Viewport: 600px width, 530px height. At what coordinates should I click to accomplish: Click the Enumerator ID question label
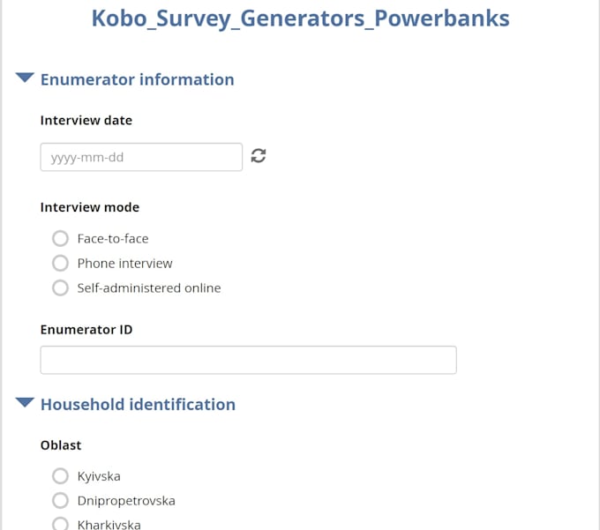(86, 330)
